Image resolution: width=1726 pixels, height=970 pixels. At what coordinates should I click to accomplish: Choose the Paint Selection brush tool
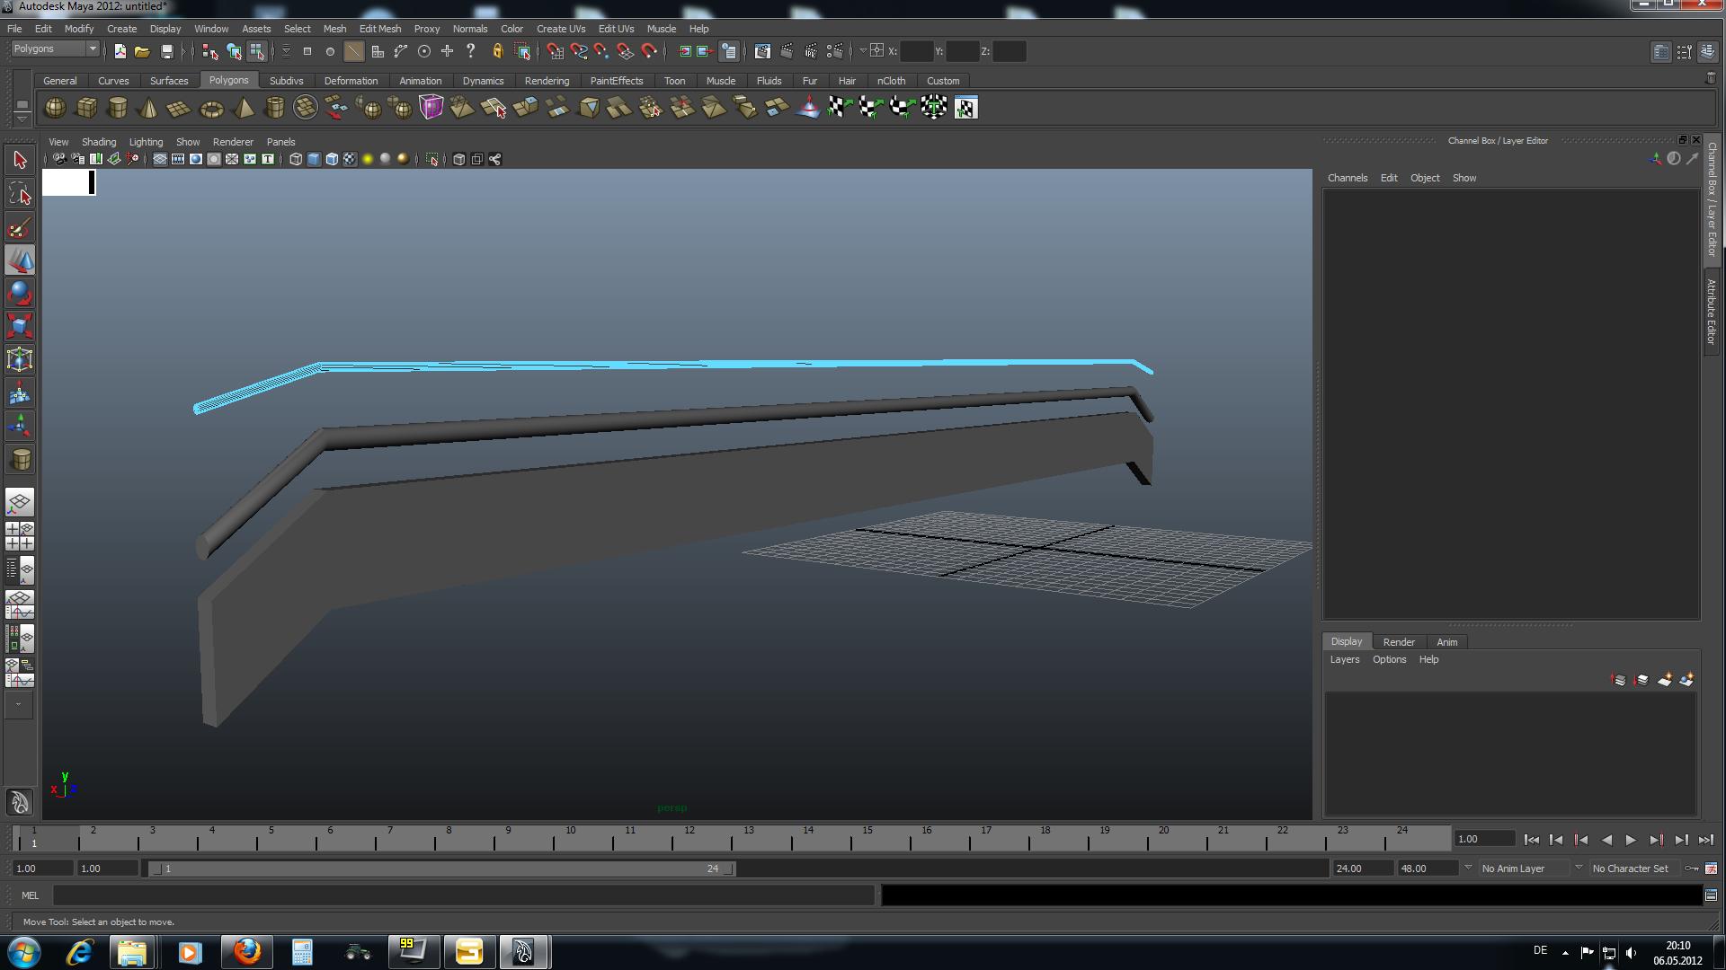coord(20,227)
